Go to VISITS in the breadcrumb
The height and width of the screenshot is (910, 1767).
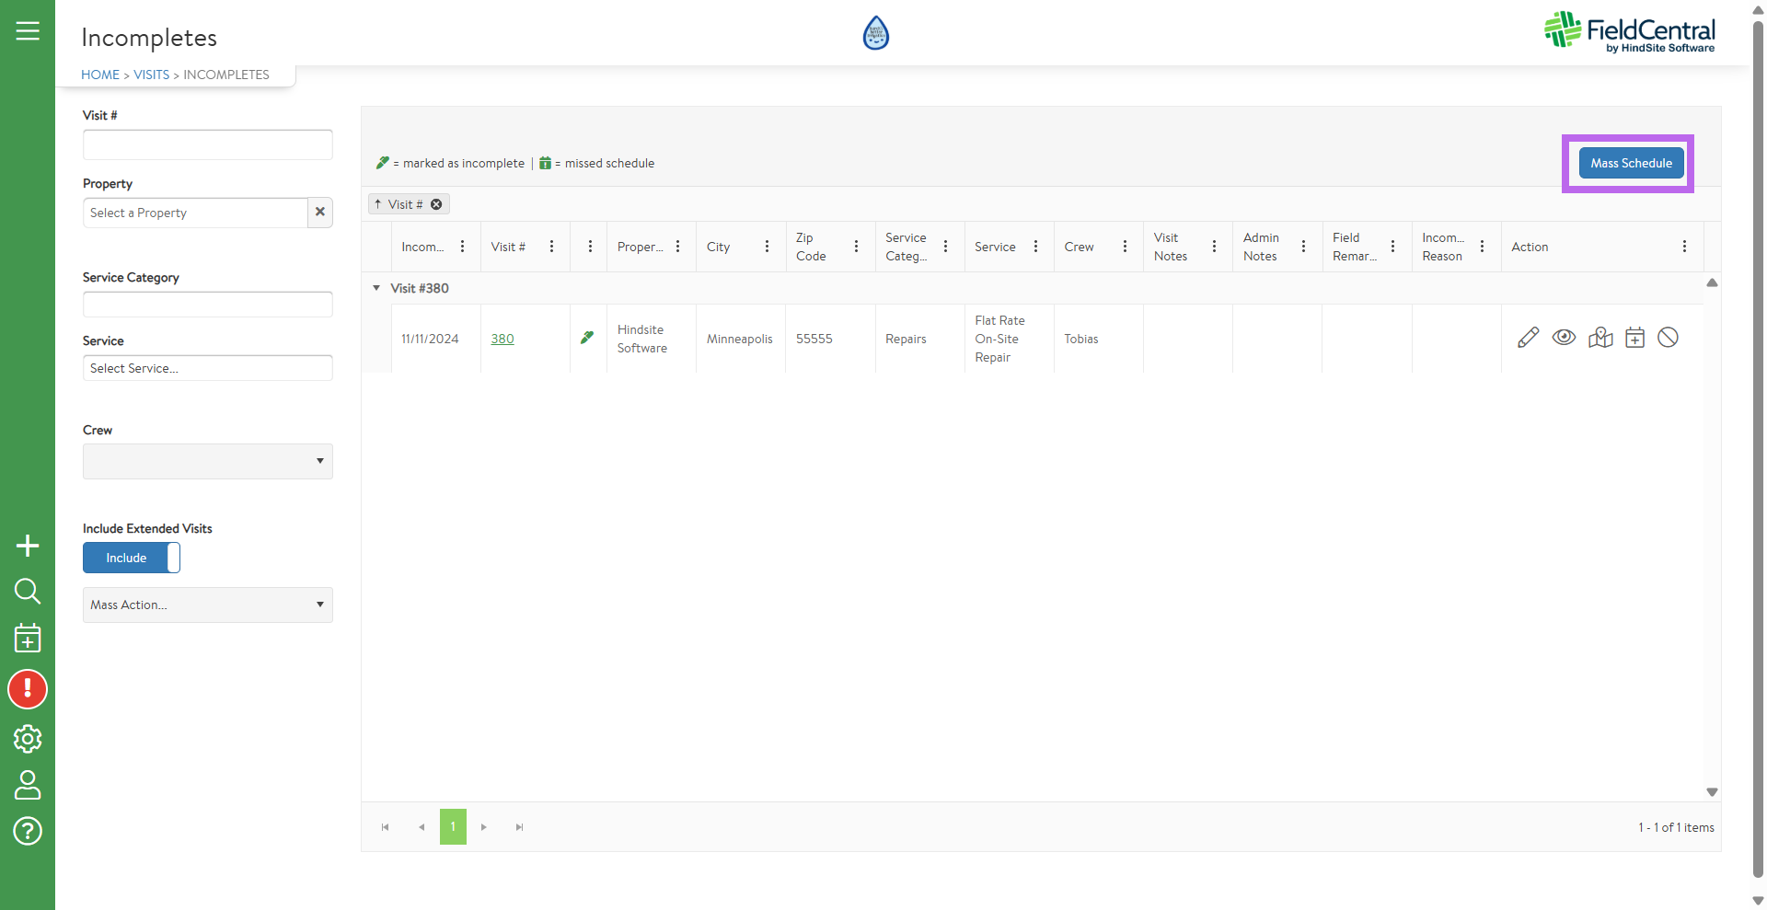(151, 75)
